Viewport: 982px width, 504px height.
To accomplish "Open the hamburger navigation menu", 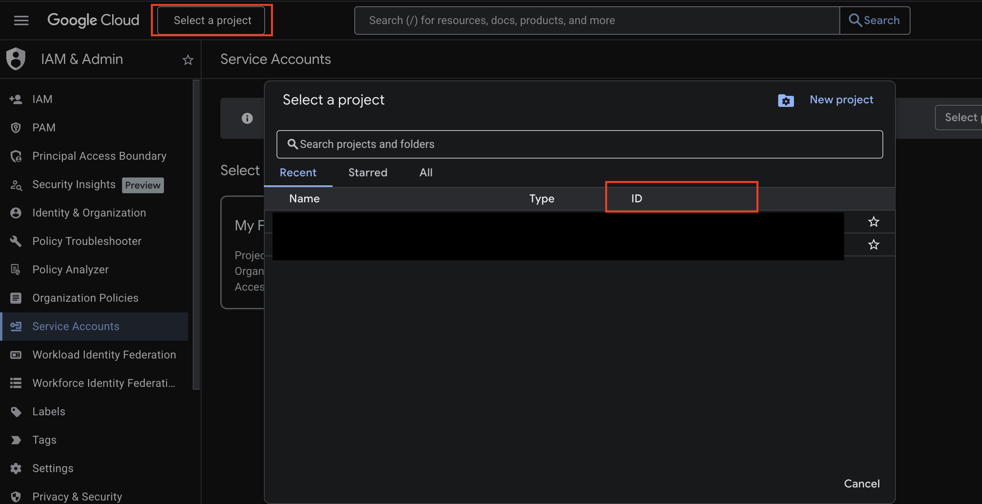I will pyautogui.click(x=21, y=20).
